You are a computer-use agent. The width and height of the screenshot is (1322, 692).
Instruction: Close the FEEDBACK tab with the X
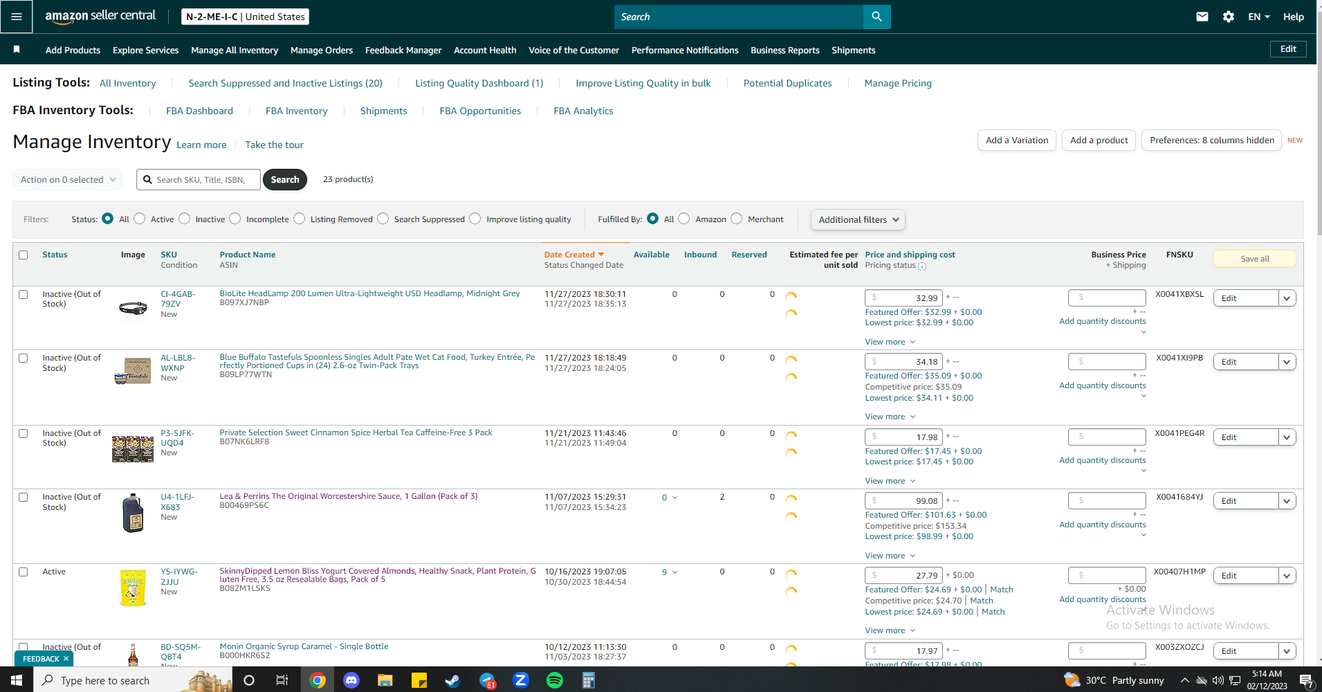66,659
